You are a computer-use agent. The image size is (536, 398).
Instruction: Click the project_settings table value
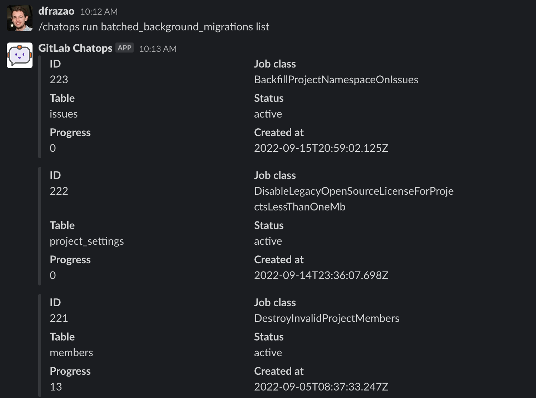87,241
